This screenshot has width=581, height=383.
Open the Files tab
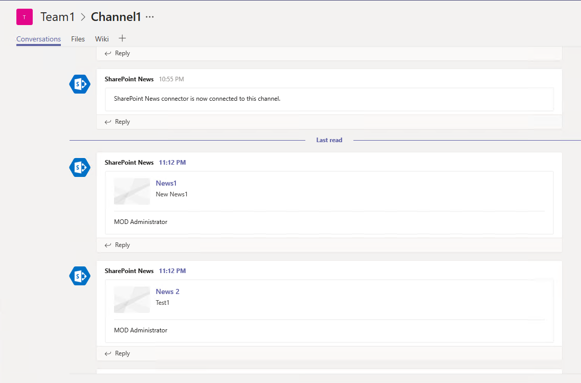[78, 39]
